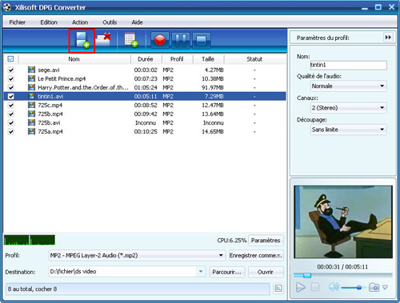Sort the list by the Durée column header
The height and width of the screenshot is (303, 400).
[146, 59]
